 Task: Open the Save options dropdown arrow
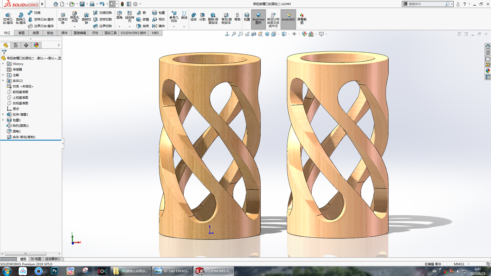[87, 4]
